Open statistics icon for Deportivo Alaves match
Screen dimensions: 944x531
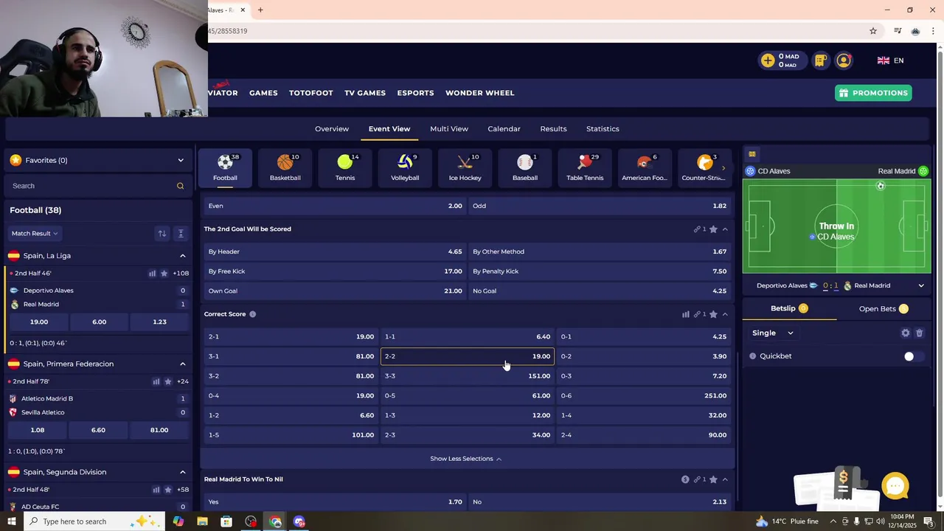coord(153,274)
